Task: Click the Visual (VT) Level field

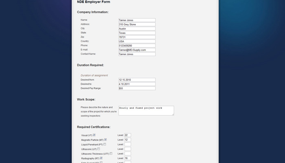Action: (x=127, y=135)
